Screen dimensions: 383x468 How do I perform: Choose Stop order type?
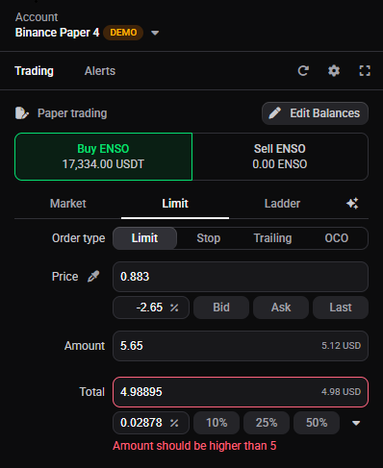click(209, 238)
